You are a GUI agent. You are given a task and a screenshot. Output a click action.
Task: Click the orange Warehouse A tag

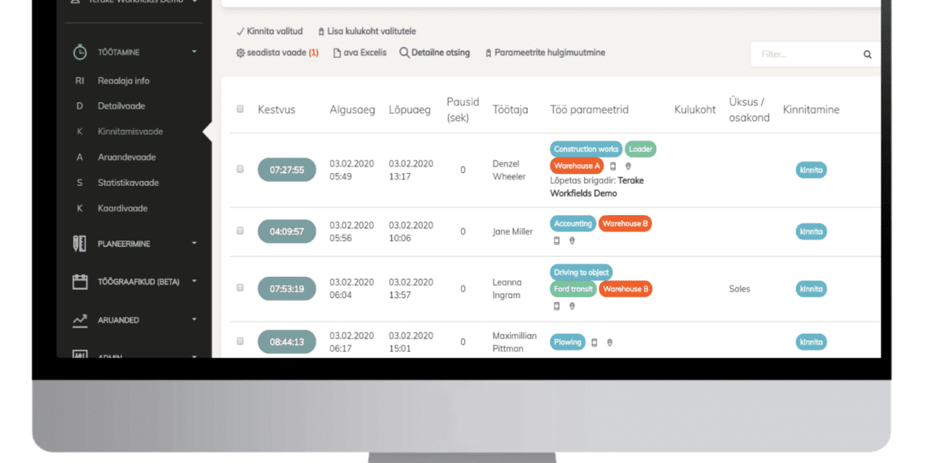pos(576,166)
